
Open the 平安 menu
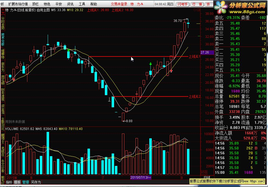tap(59, 4)
